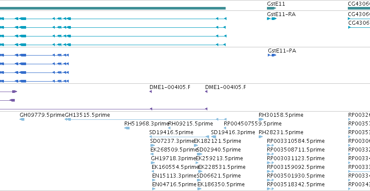Click the leftmost DME1-004I05.F label
This screenshot has height=191, width=370.
tap(170, 87)
